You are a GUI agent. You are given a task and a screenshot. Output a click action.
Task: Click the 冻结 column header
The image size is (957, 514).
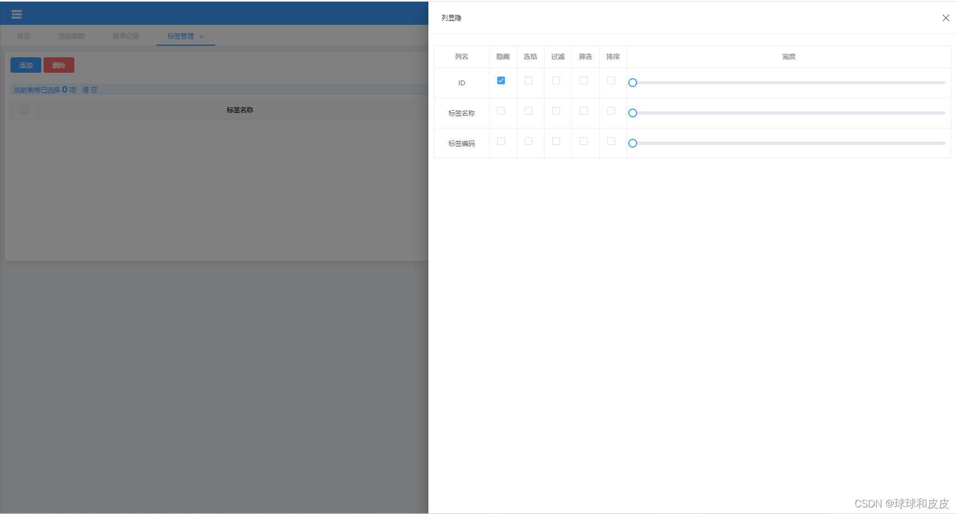pos(530,57)
